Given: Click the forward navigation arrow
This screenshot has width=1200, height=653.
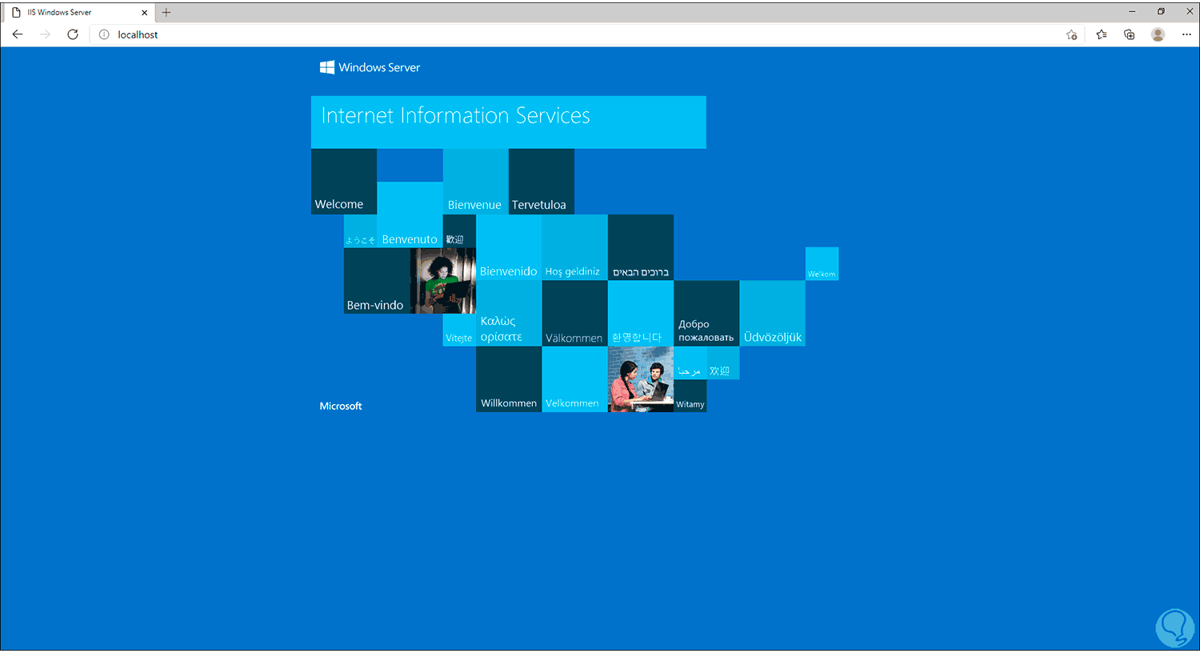Looking at the screenshot, I should [x=45, y=34].
